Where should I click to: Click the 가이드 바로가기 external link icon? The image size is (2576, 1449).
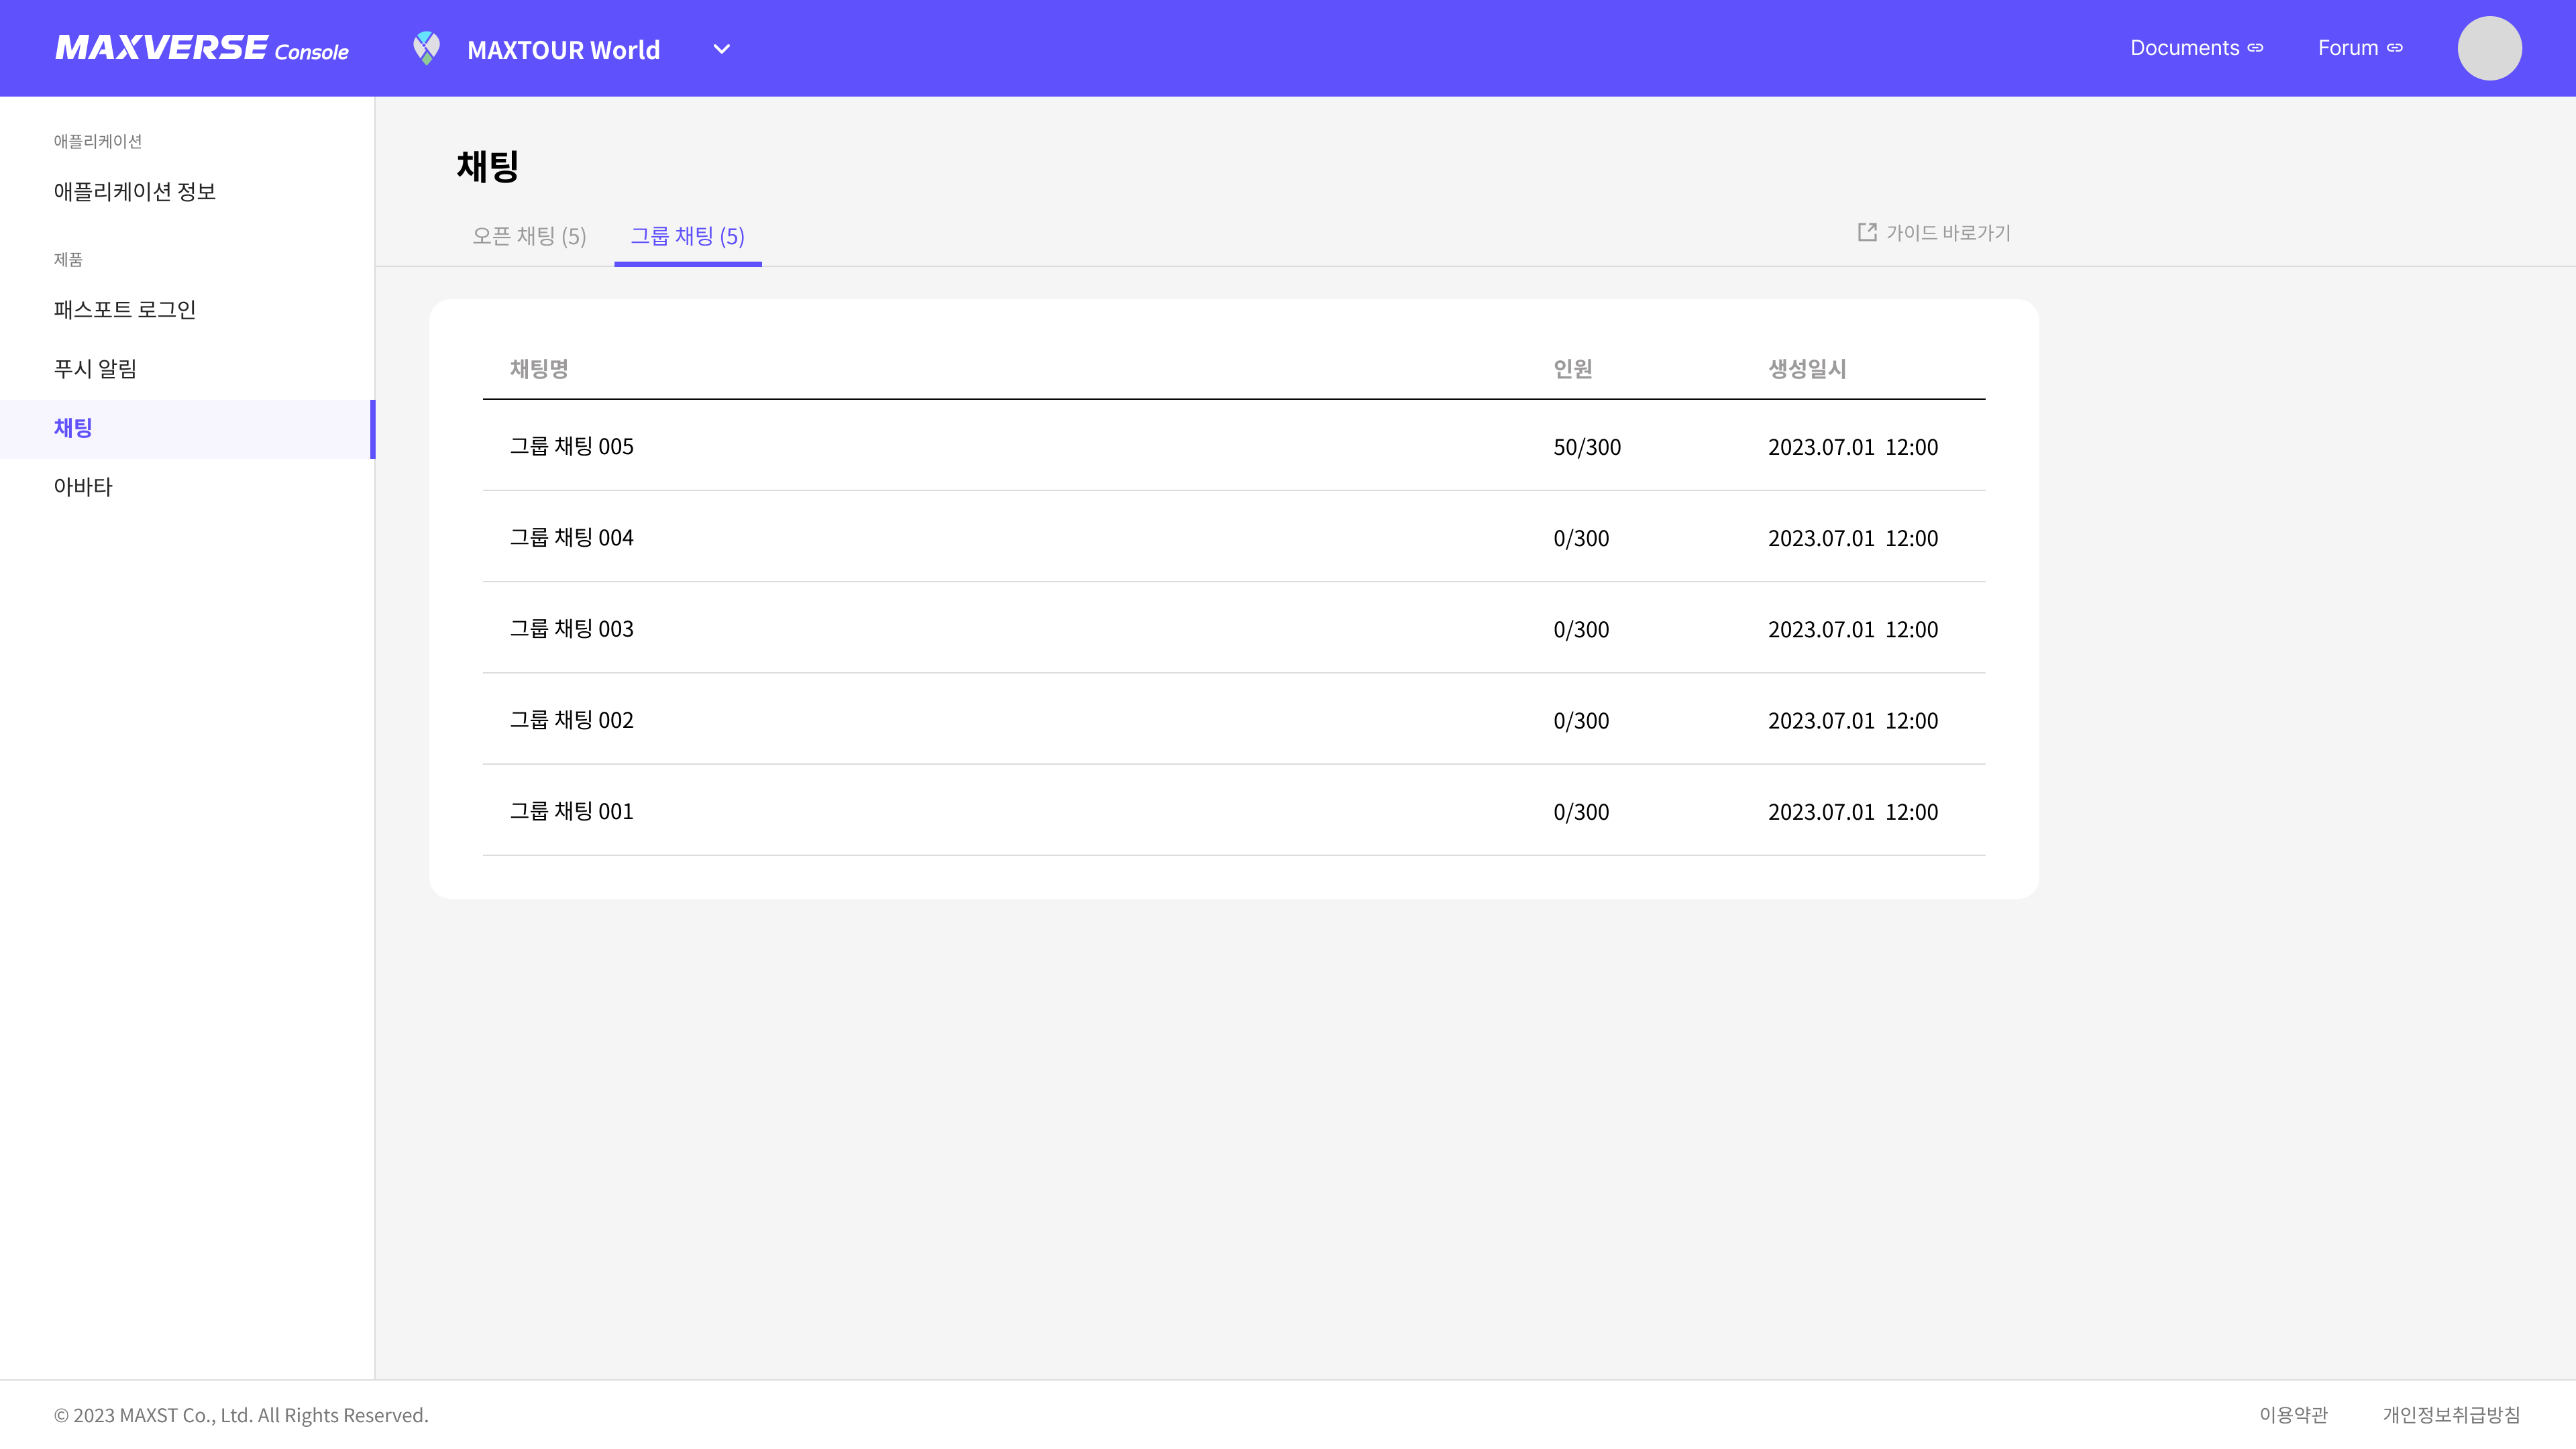[1866, 232]
